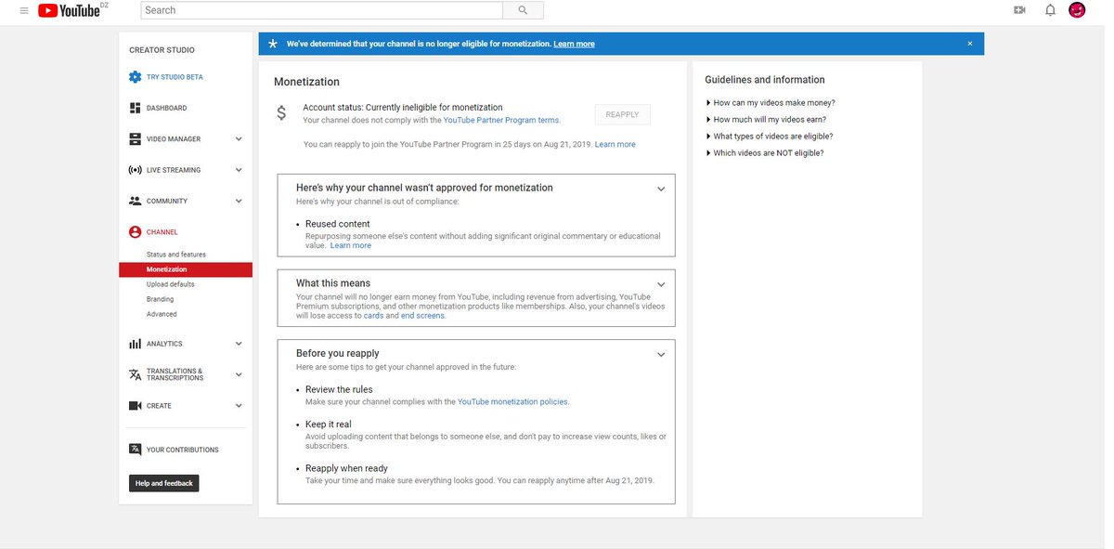Click the Try Studio Beta gear icon

coord(136,77)
